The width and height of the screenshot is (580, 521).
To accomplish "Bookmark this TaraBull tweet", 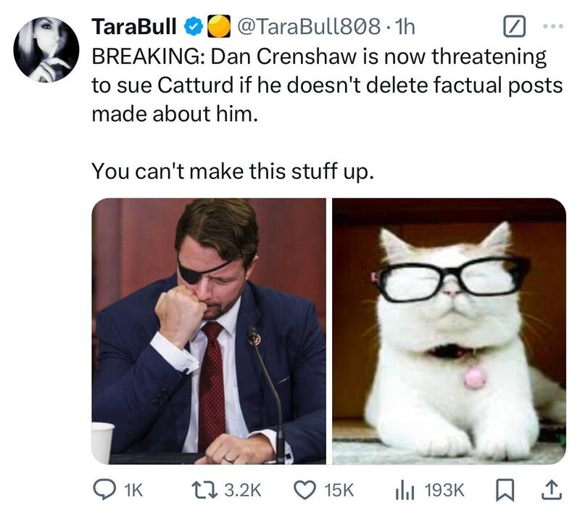I will (x=506, y=490).
